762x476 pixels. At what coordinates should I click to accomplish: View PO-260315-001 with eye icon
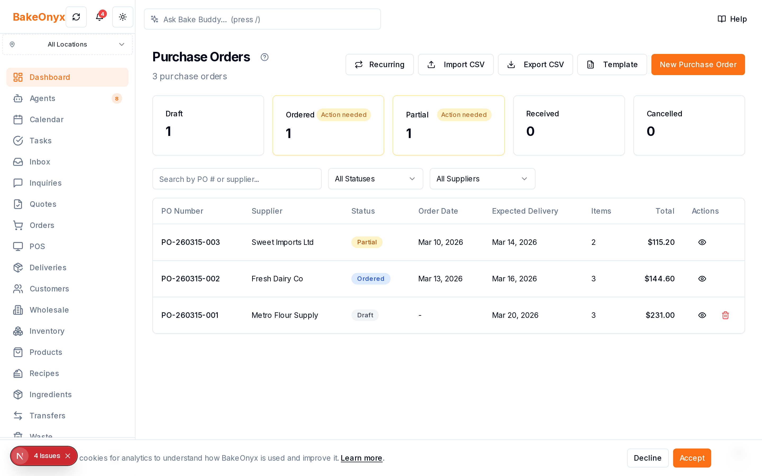pos(702,315)
